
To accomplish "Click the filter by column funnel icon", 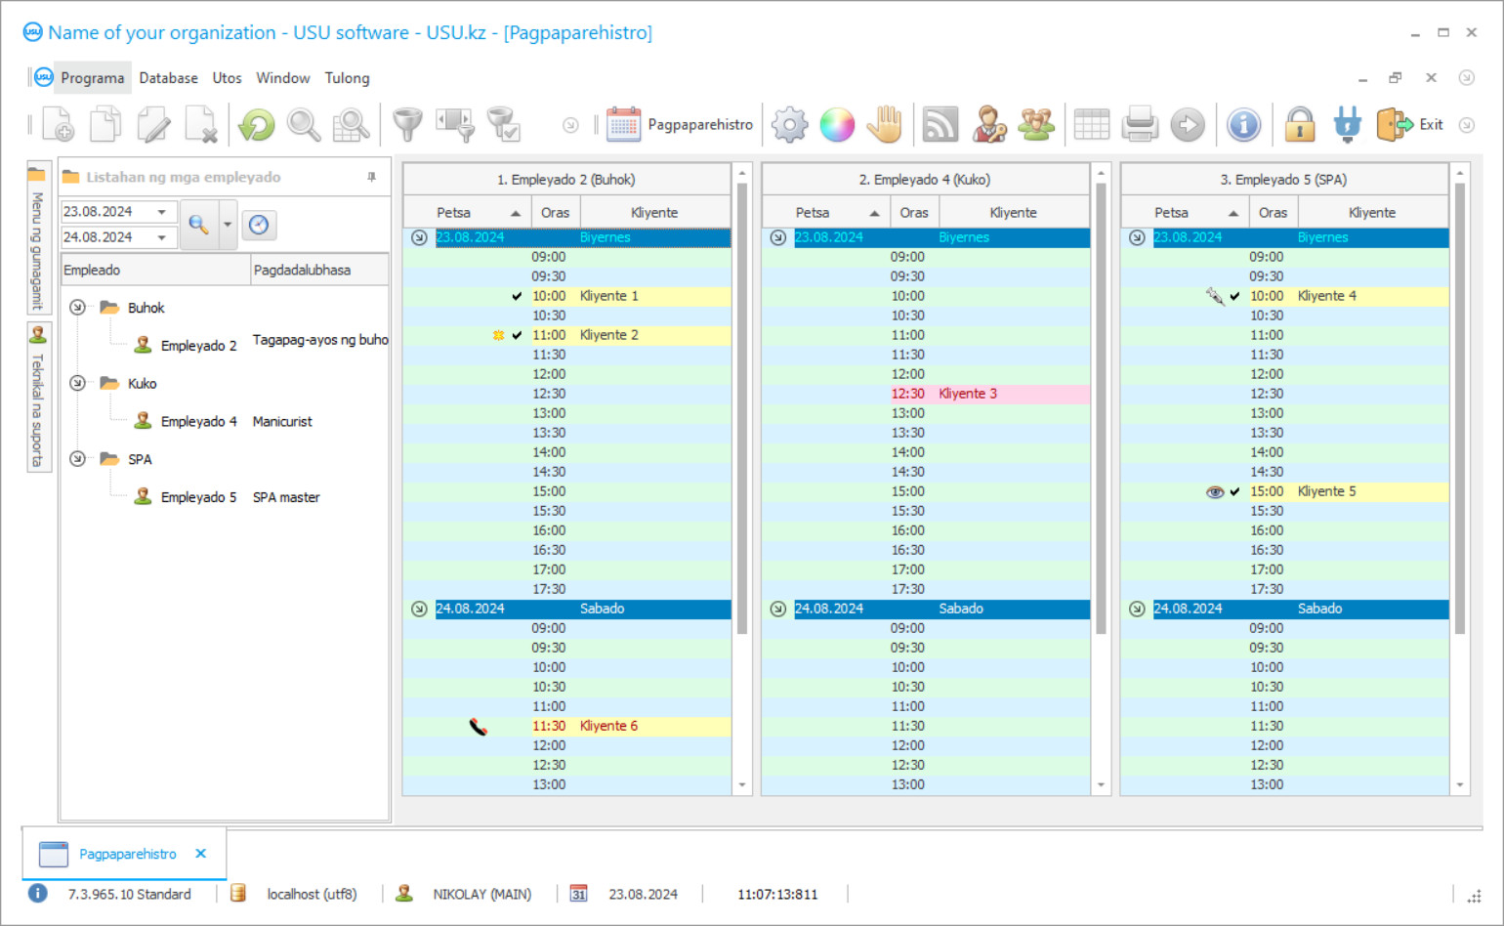I will tap(455, 125).
